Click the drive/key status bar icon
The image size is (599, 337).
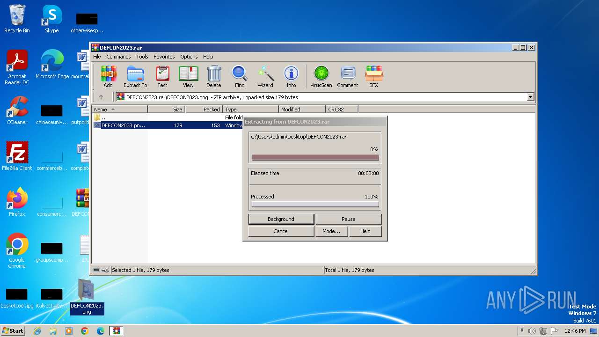pyautogui.click(x=101, y=270)
